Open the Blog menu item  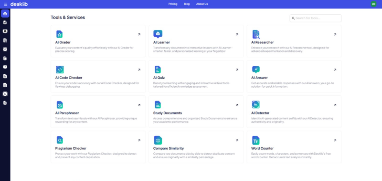click(x=187, y=4)
